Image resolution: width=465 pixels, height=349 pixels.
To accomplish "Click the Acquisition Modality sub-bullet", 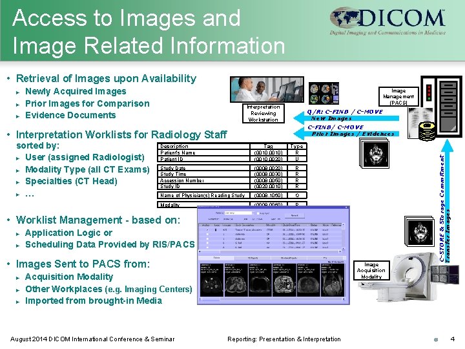I will [69, 277].
